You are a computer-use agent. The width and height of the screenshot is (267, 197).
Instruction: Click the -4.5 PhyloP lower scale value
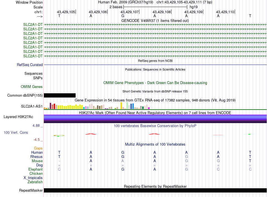(x=37, y=140)
